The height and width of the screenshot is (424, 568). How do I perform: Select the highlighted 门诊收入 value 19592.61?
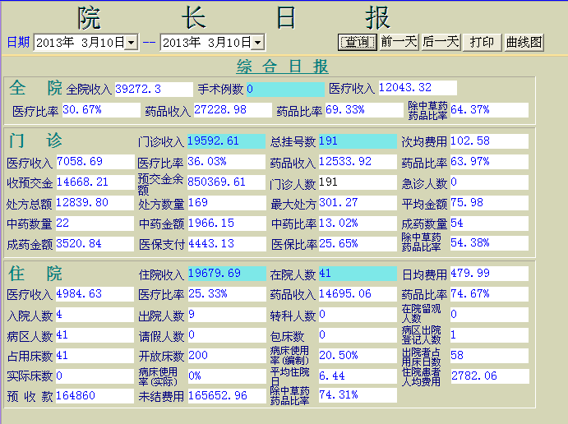pyautogui.click(x=226, y=141)
